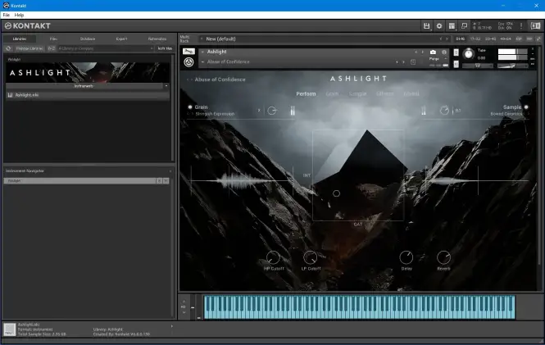Screen dimensions: 545x345
Task: Select rack page 49-64
Action: 506,39
